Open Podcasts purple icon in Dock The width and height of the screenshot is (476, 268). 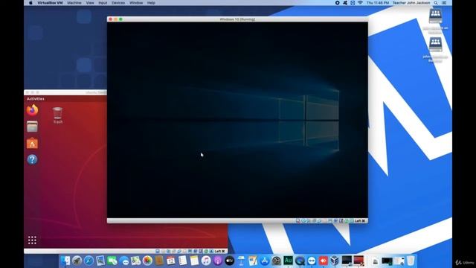(x=218, y=261)
